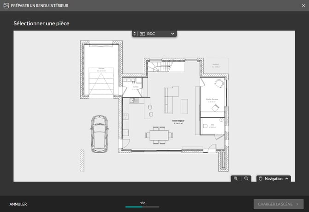This screenshot has width=309, height=212.
Task: Click the chevron arrow beside RDC
Action: [x=172, y=34]
